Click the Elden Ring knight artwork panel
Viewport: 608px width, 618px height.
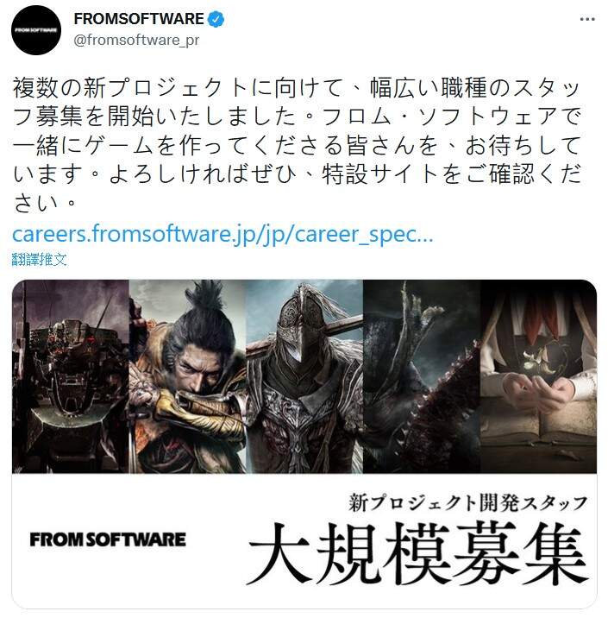coord(304,376)
